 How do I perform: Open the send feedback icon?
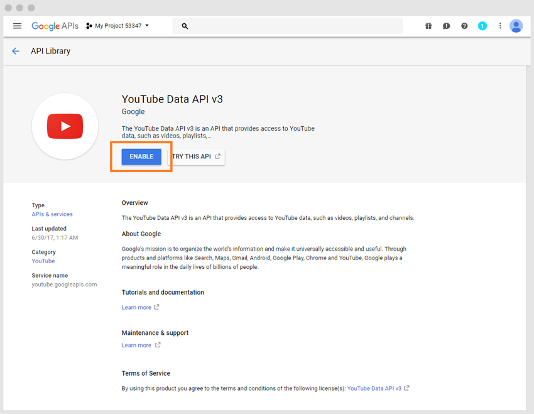pos(446,26)
